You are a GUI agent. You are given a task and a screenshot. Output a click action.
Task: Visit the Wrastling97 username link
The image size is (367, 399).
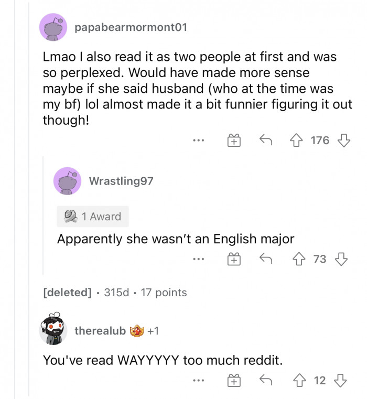pyautogui.click(x=121, y=181)
